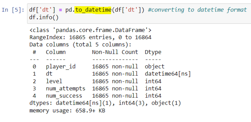Click the pandas.core.frame.DataFrame class output line

[x=90, y=30]
